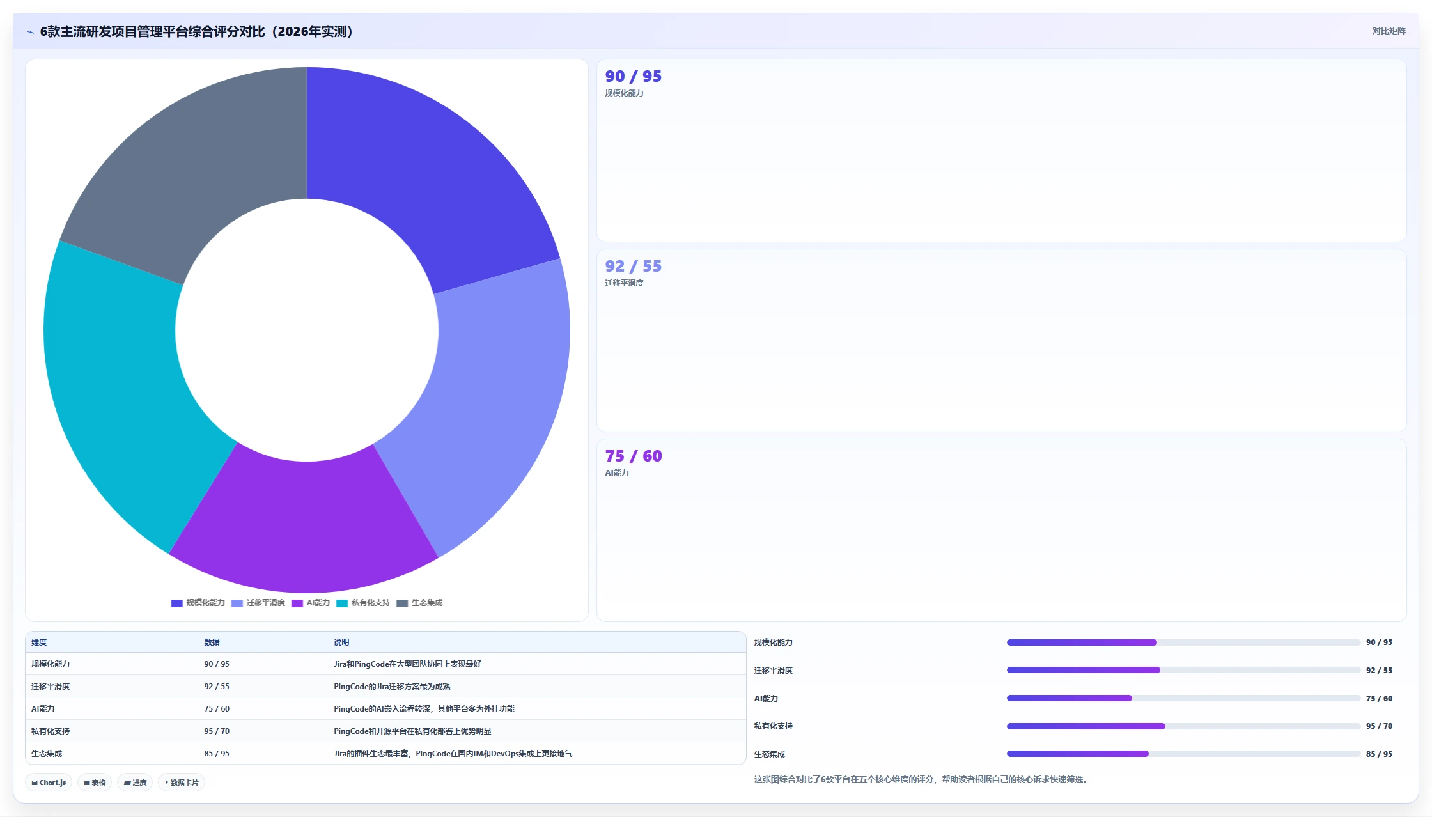Click the 迁移平滑度 progress bar
Image resolution: width=1432 pixels, height=817 pixels.
[x=1183, y=670]
